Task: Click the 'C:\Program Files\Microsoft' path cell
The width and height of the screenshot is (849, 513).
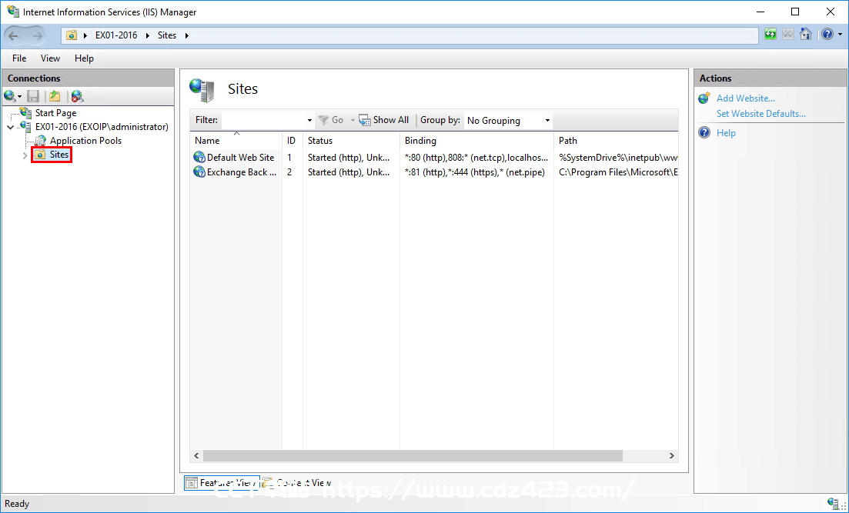Action: (618, 172)
